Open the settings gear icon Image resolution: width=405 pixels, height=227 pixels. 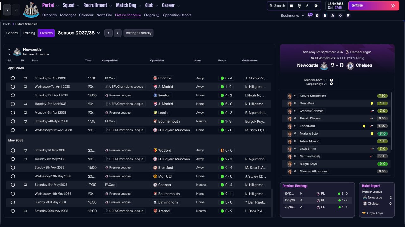(316, 6)
